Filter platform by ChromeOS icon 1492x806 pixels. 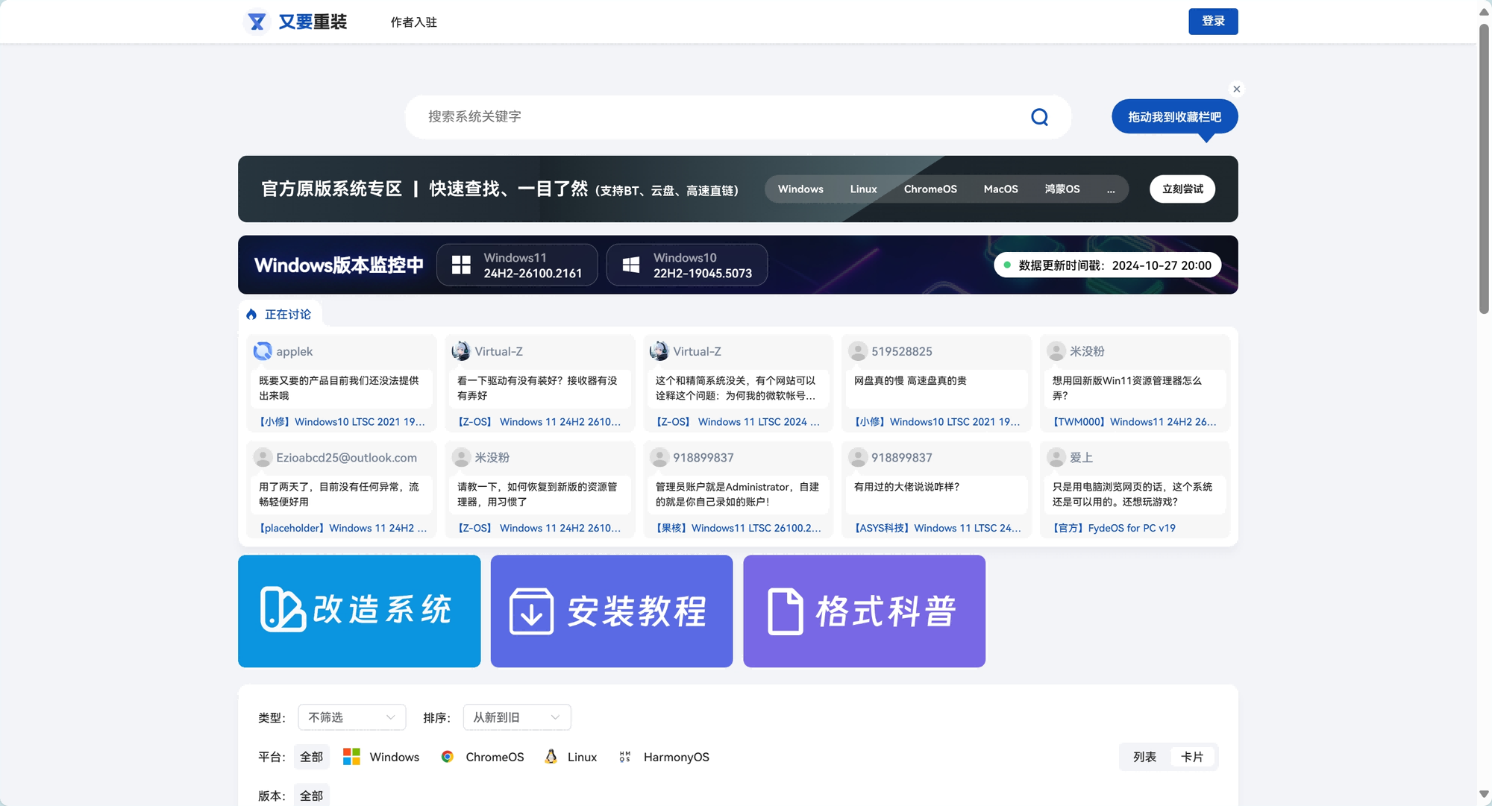point(448,757)
